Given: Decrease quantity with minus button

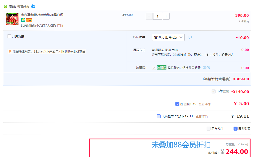Looking at the screenshot, I should pos(149,16).
